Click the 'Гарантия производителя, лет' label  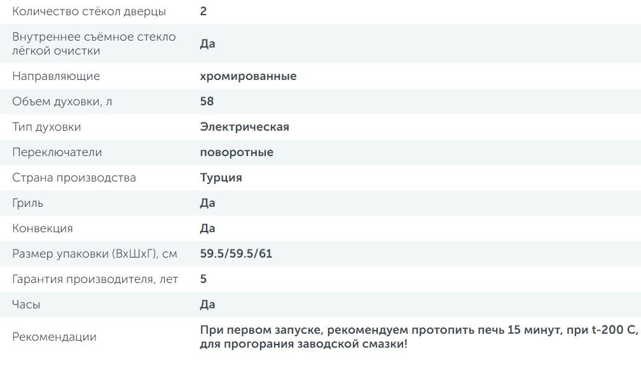95,279
